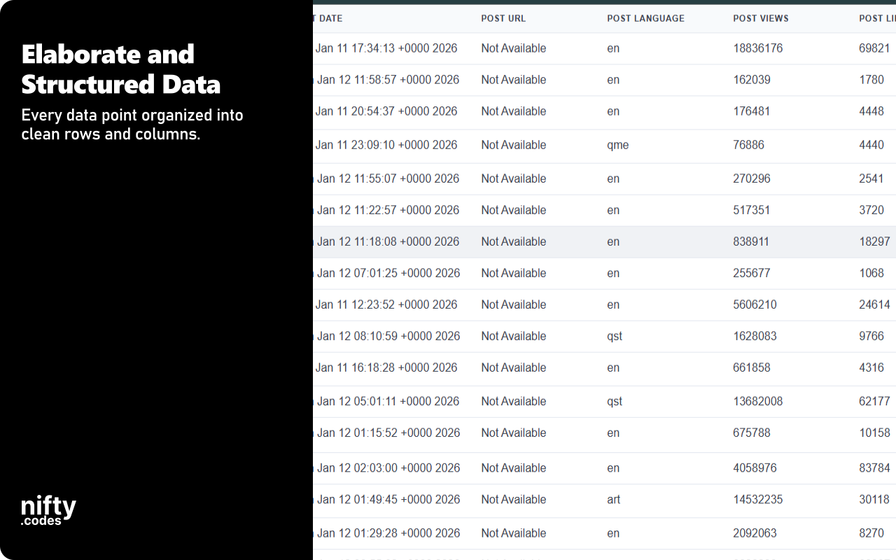Select the row dated Jan 11 17:34:13
Image resolution: width=896 pixels, height=560 pixels.
[387, 48]
